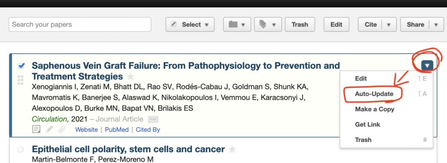
Task: Choose Make a Copy from the context menu
Action: coord(375,110)
